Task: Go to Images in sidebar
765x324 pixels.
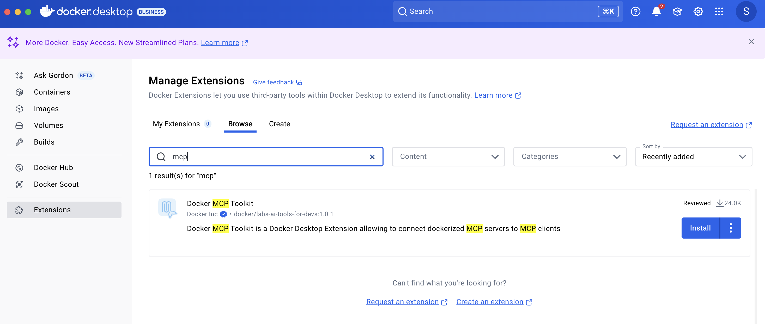Action: [x=64, y=109]
